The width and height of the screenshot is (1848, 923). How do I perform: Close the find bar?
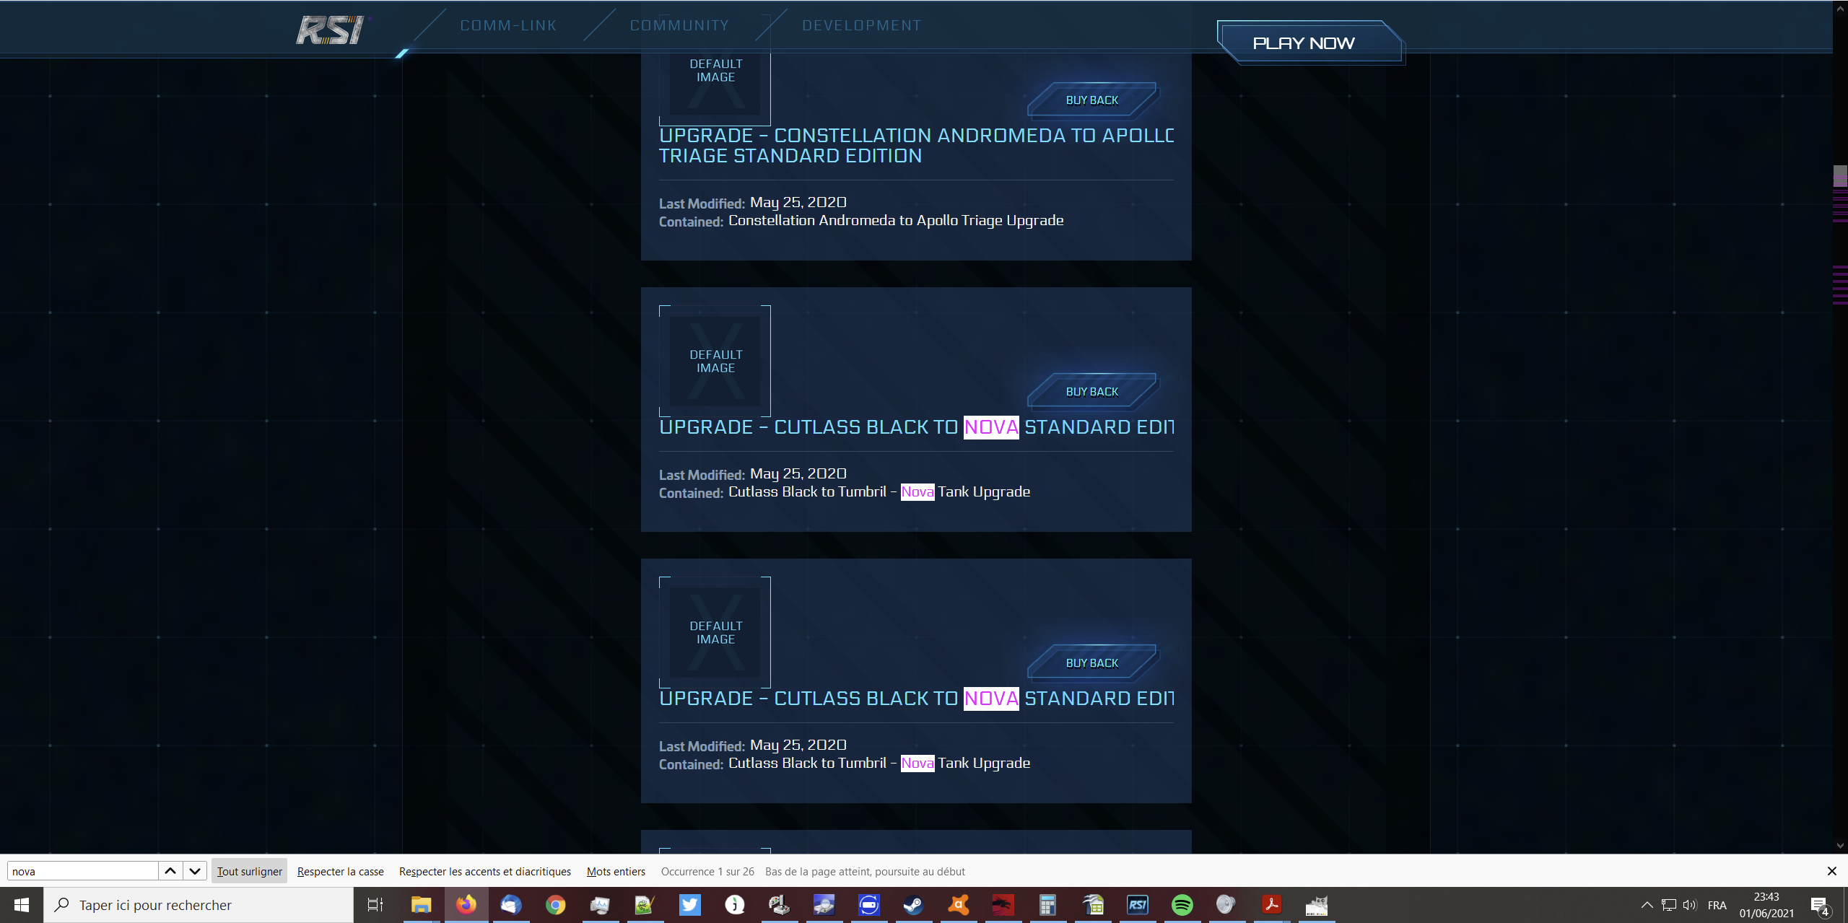pos(1831,871)
